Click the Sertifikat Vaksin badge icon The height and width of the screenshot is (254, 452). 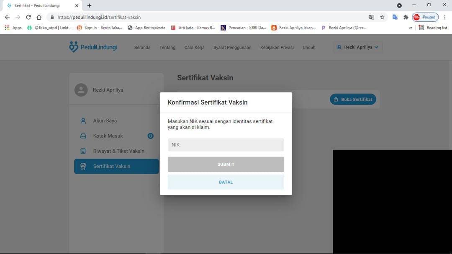[x=83, y=167]
